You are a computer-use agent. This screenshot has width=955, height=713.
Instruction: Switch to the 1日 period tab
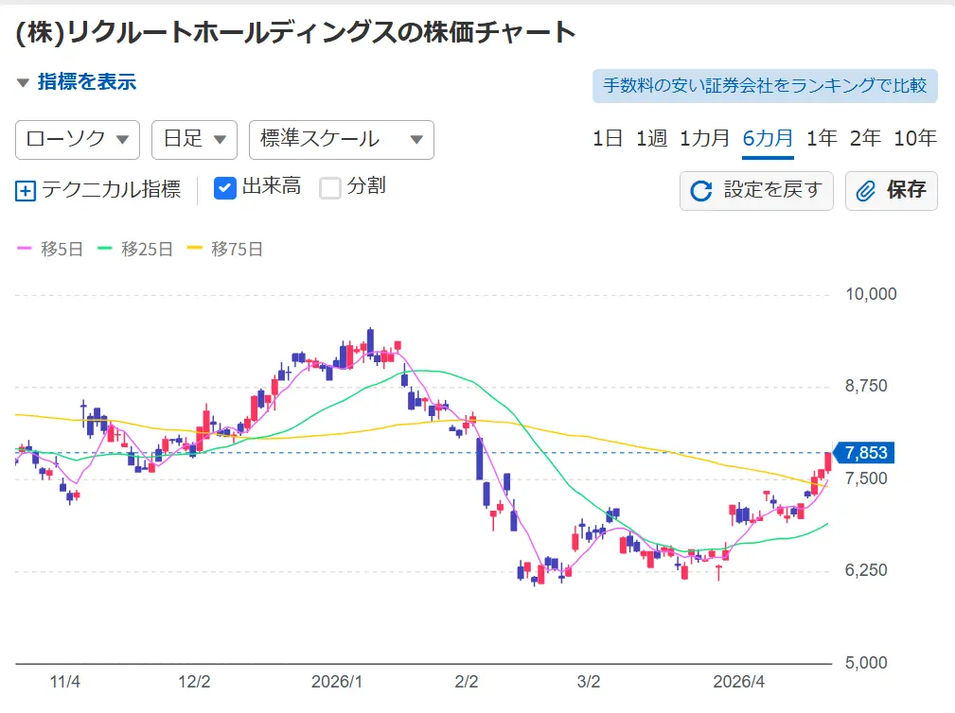click(608, 138)
